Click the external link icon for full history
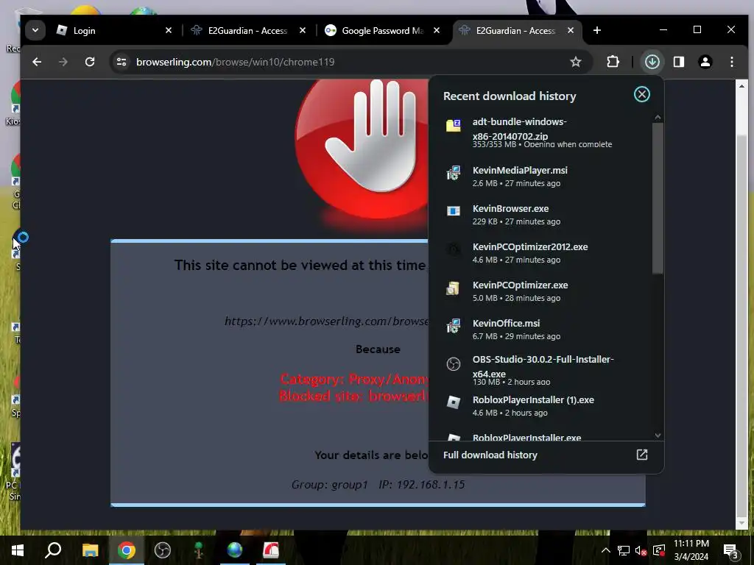Screen dimensions: 754x565 [x=642, y=455]
